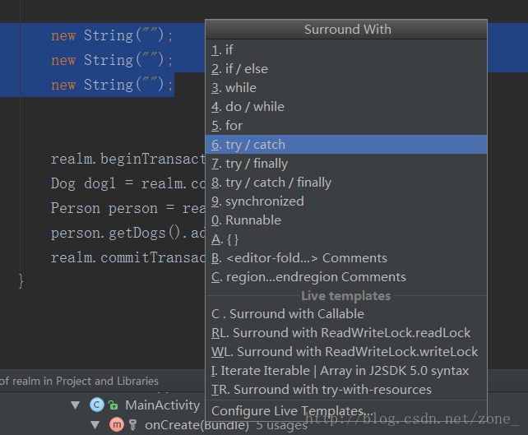Screen dimensions: 528x435
Task: Open 'Configure Live Templates...'
Action: pyautogui.click(x=346, y=411)
